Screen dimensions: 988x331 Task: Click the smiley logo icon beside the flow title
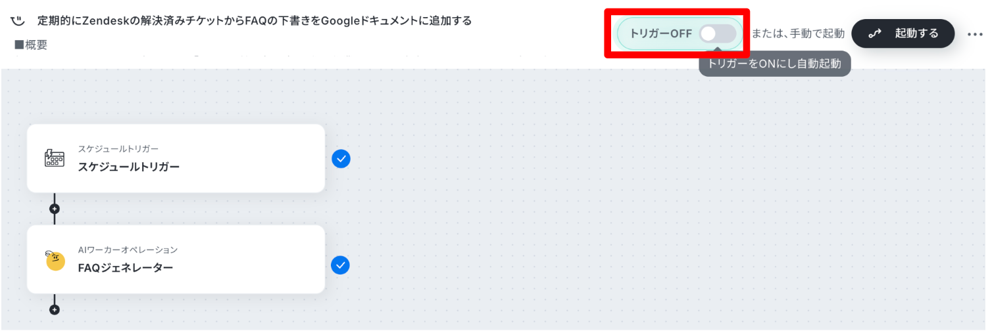pos(17,20)
